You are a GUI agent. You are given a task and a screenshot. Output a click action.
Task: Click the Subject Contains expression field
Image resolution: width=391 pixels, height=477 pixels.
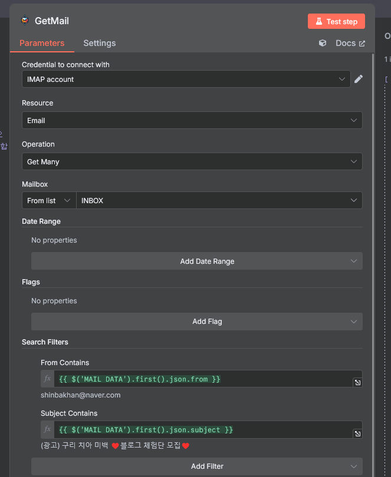point(203,430)
